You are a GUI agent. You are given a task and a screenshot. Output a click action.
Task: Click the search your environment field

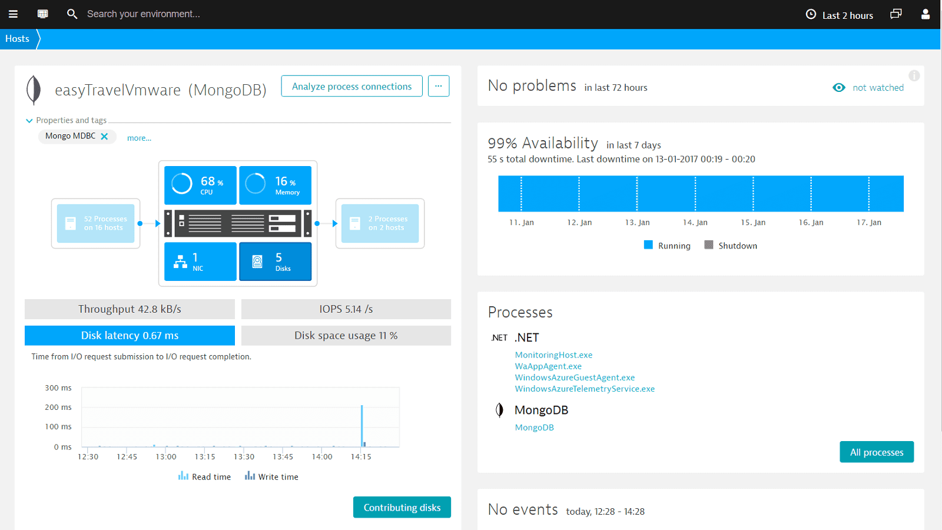coord(143,14)
